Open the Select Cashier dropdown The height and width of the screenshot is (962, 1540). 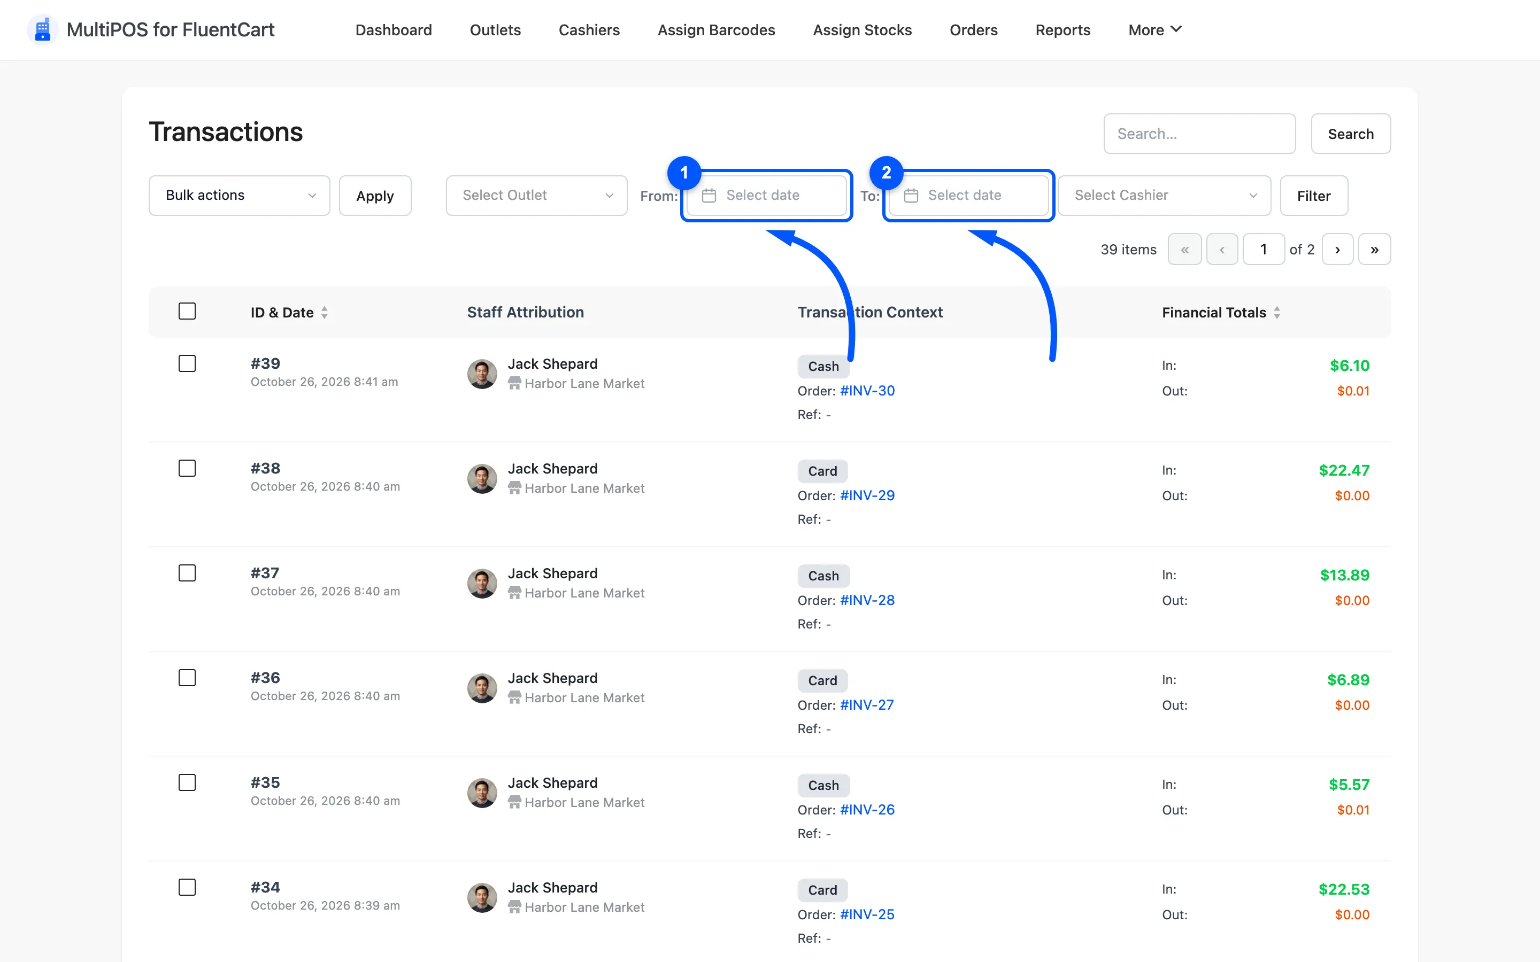click(1164, 195)
